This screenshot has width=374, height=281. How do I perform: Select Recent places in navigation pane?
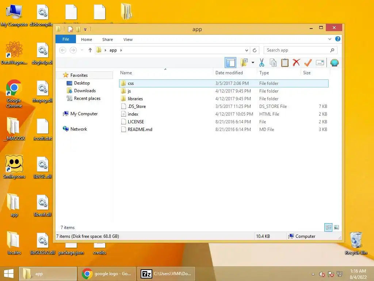click(87, 98)
